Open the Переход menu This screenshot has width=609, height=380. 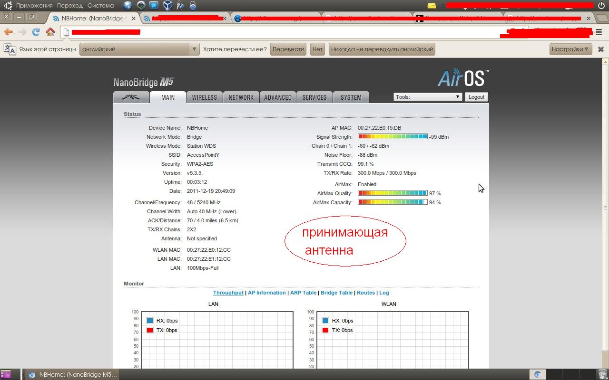click(x=69, y=6)
